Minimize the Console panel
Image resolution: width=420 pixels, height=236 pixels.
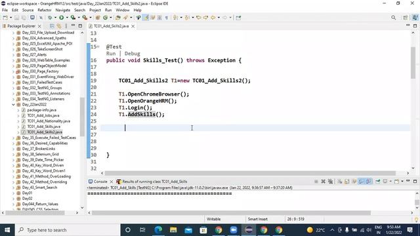[x=408, y=181]
